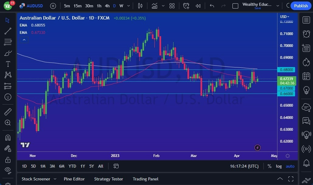The height and width of the screenshot is (185, 313).
Task: Open the XABCD pattern tool
Action: 8,75
